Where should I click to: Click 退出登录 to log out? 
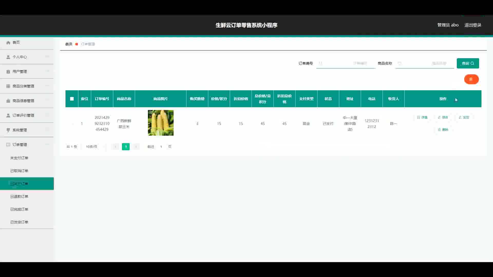tap(473, 25)
